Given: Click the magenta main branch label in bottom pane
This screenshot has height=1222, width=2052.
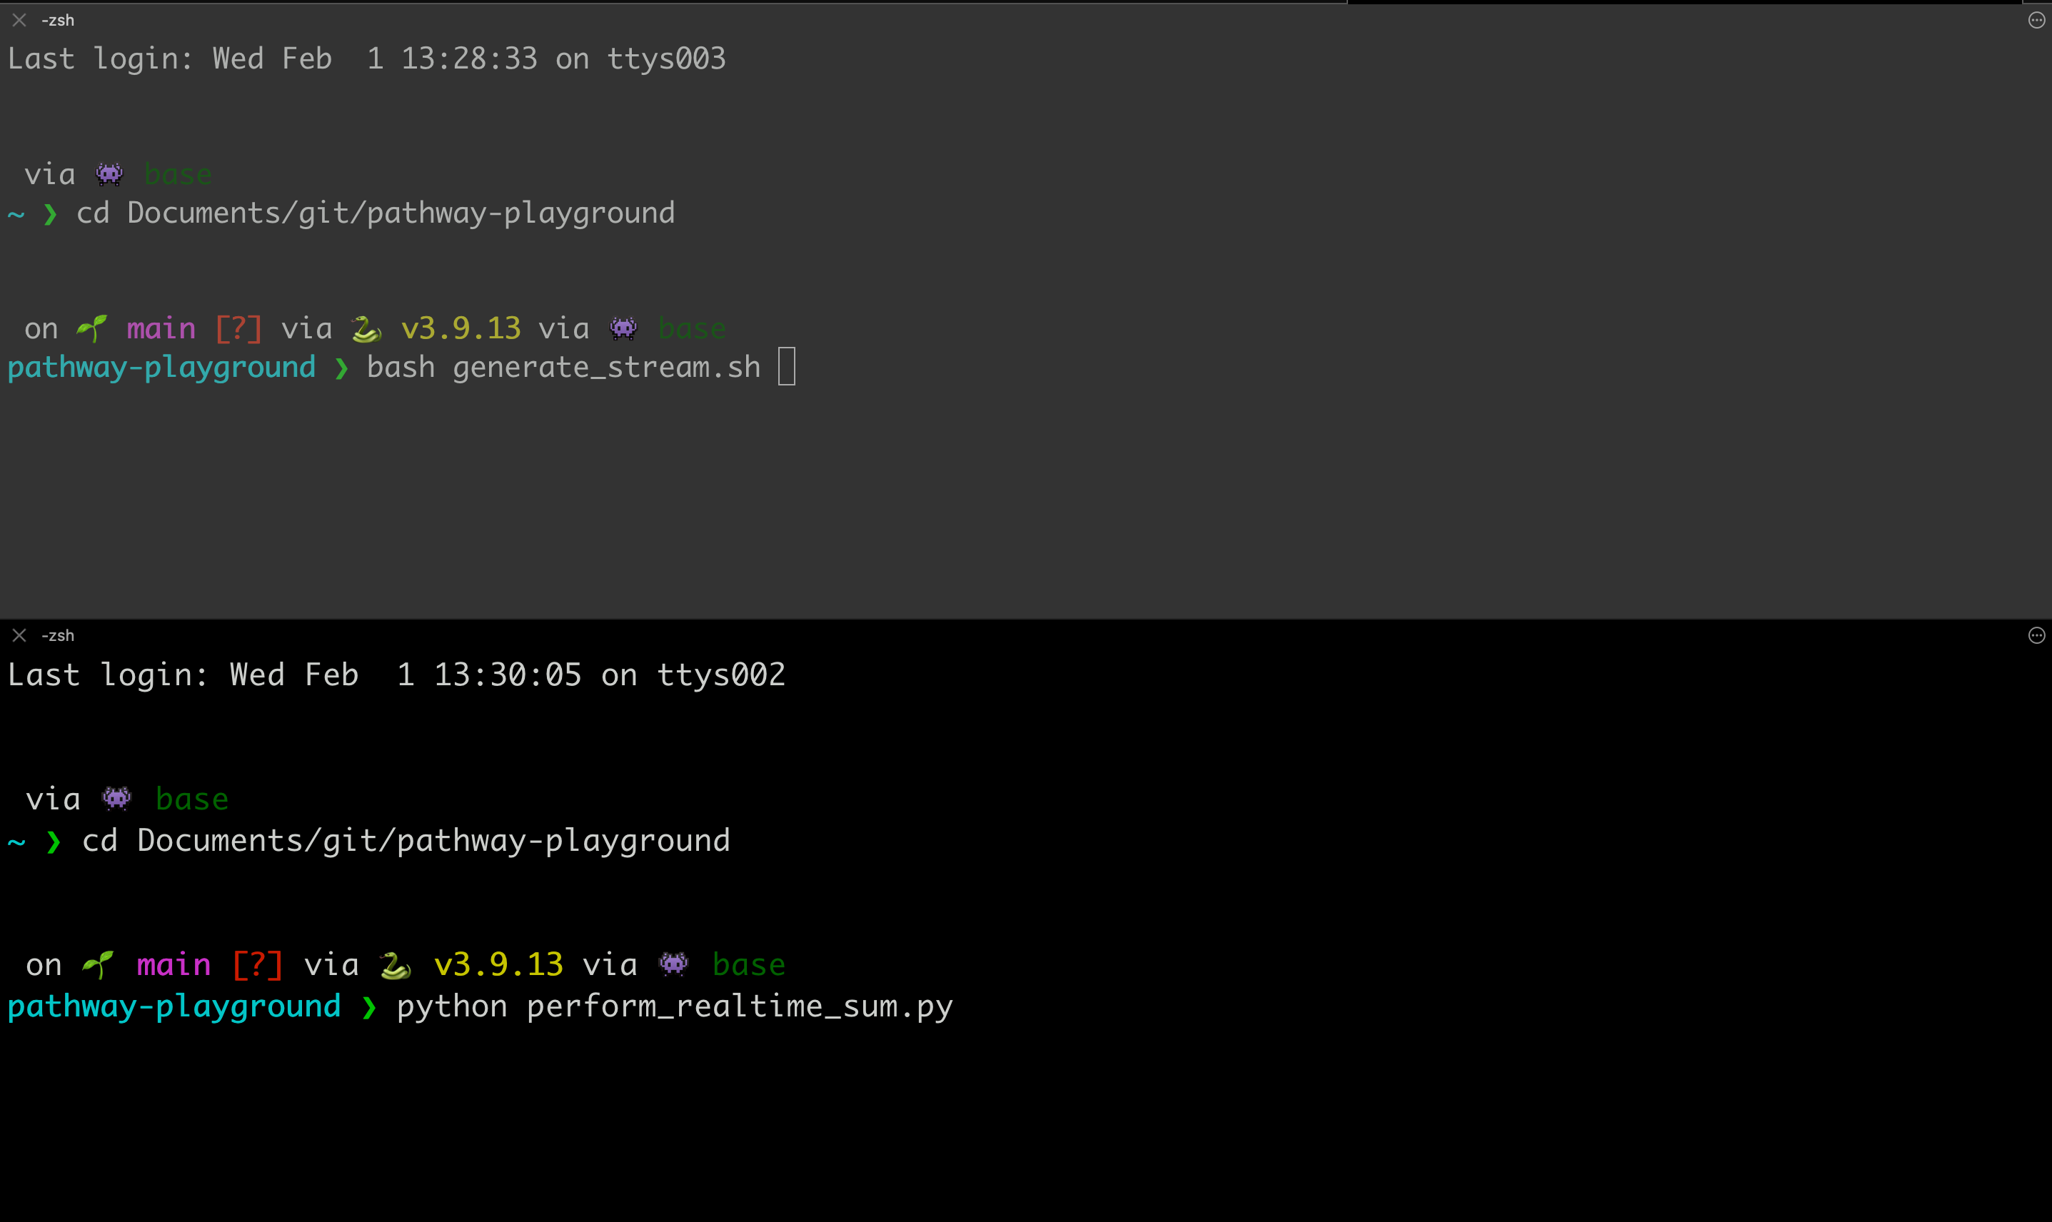Looking at the screenshot, I should point(173,964).
